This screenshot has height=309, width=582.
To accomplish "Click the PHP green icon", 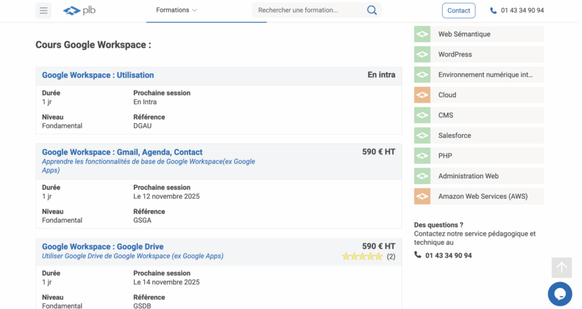I will pos(422,156).
